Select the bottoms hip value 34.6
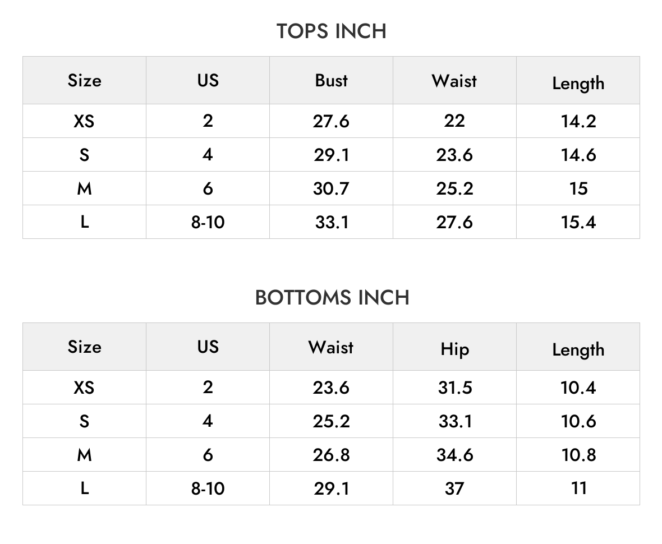The width and height of the screenshot is (662, 544). (x=454, y=455)
